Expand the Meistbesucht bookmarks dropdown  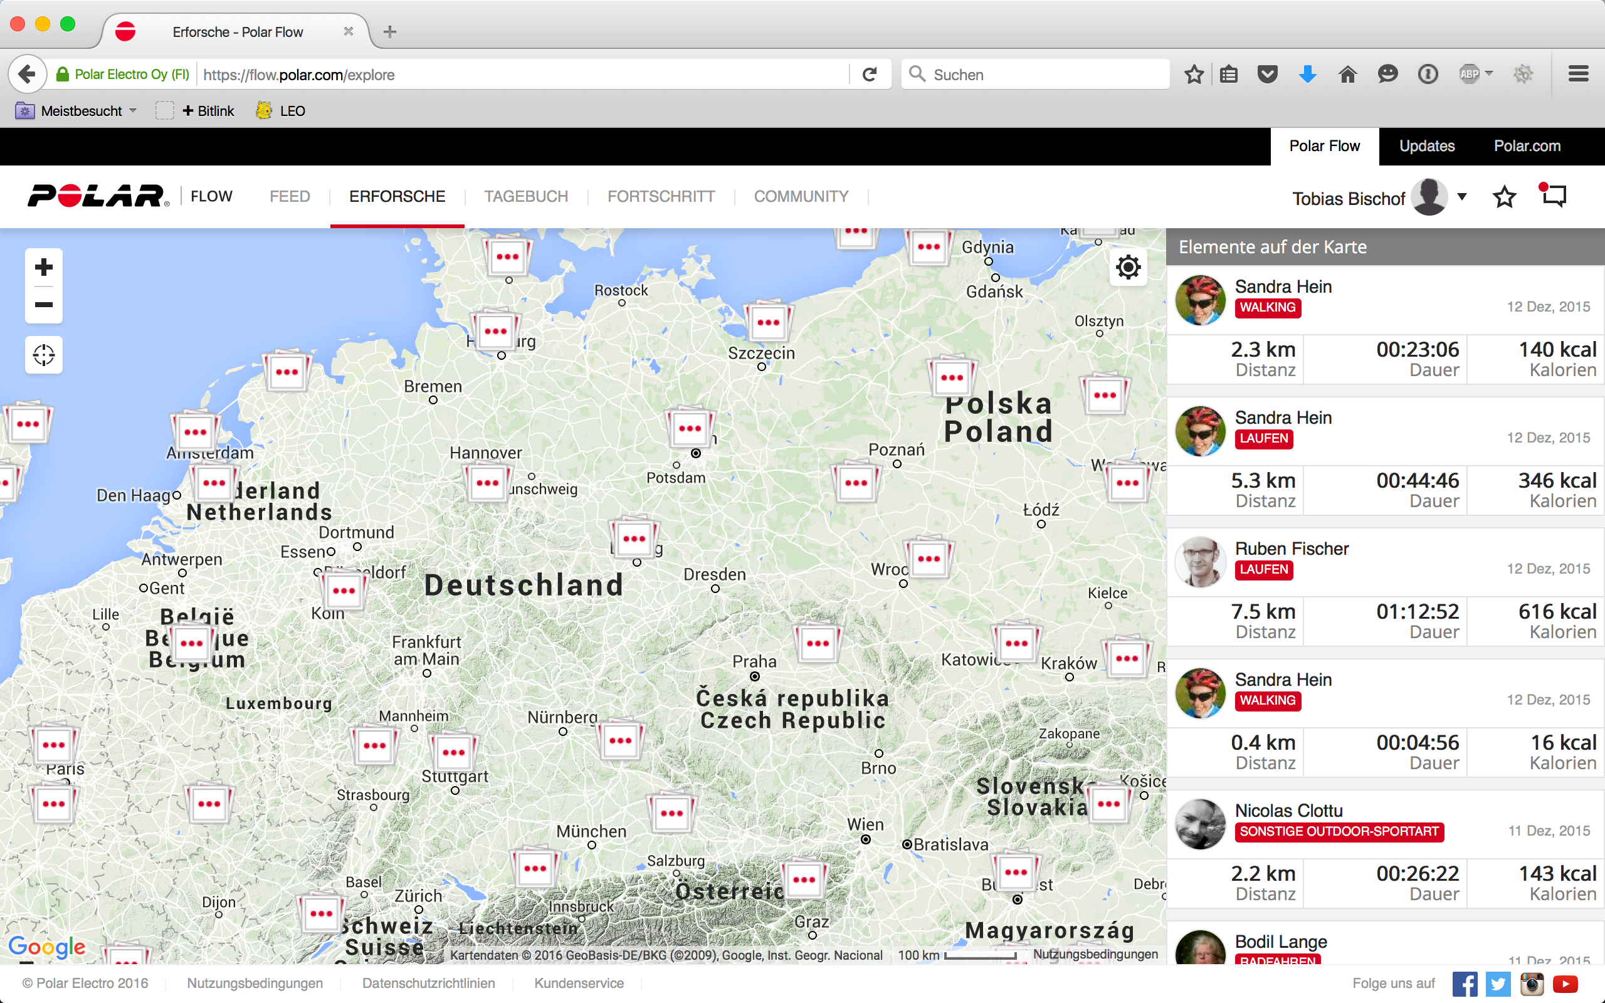pos(133,111)
